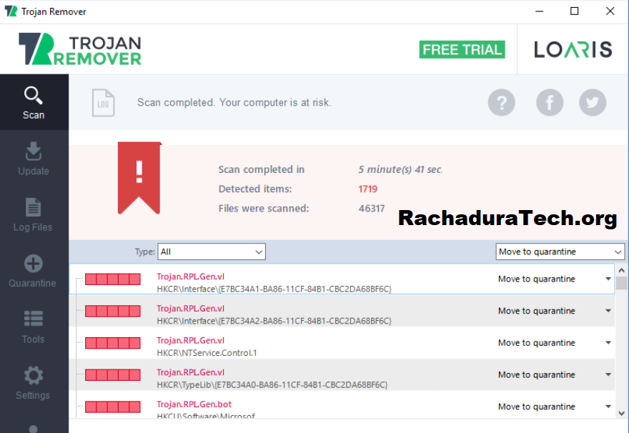
Task: Select the HKCR\Interface E7BC34A1 threat row
Action: (x=342, y=279)
